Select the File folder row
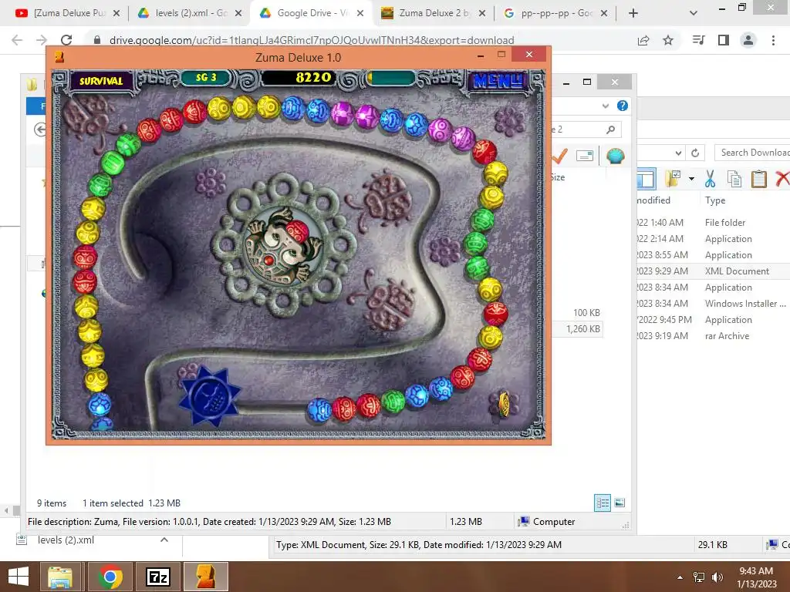The image size is (790, 592). coord(713,223)
